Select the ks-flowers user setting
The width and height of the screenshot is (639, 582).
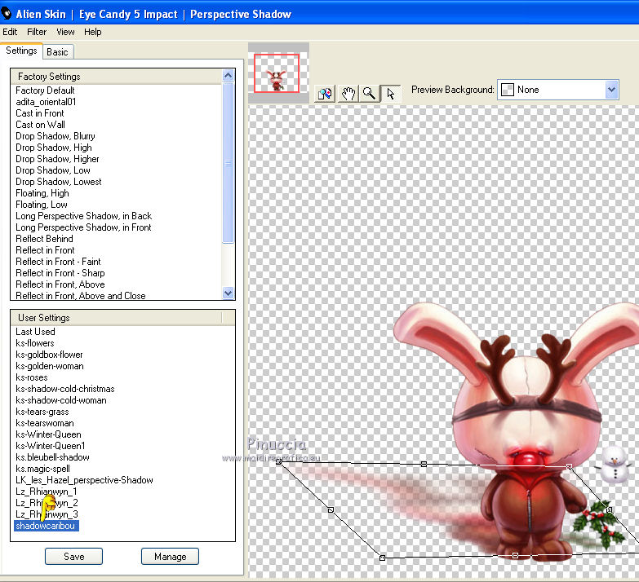[34, 343]
